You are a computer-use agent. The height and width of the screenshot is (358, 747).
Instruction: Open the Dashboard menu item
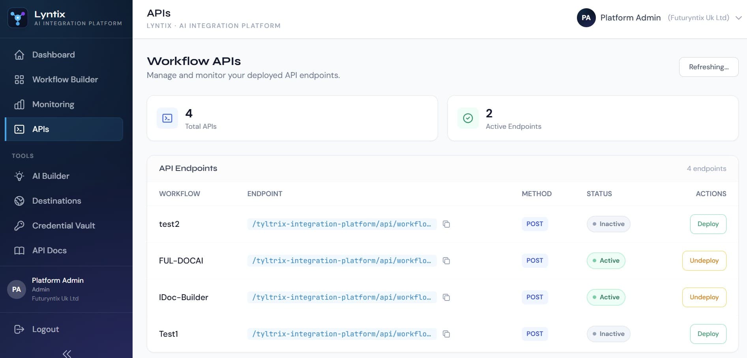64,55
